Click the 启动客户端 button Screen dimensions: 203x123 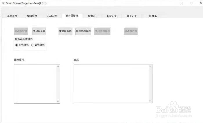pyautogui.click(x=130, y=31)
